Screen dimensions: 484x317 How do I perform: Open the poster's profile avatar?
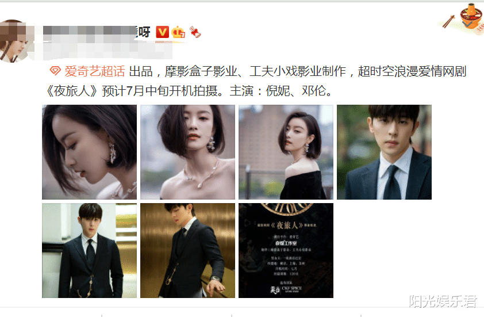15,41
